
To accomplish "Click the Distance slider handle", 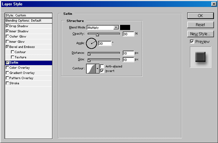I will pos(89,54).
